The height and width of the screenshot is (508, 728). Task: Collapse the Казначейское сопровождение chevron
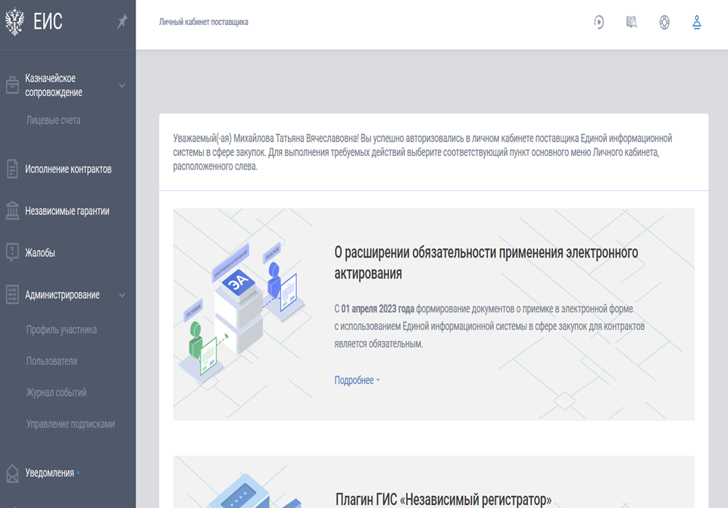tap(122, 86)
